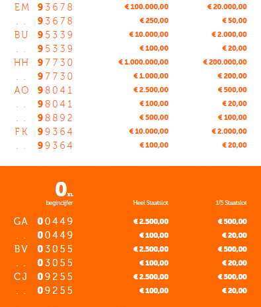Image resolution: width=261 pixels, height=307 pixels.
Task: Click the begincijfer column label
Action: (59, 202)
